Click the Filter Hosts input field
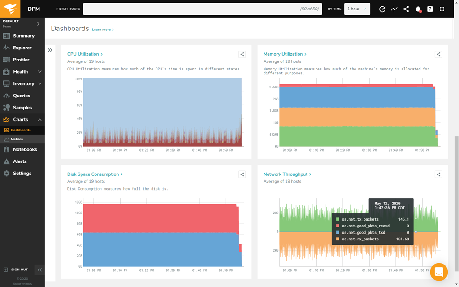459x287 pixels. click(202, 9)
